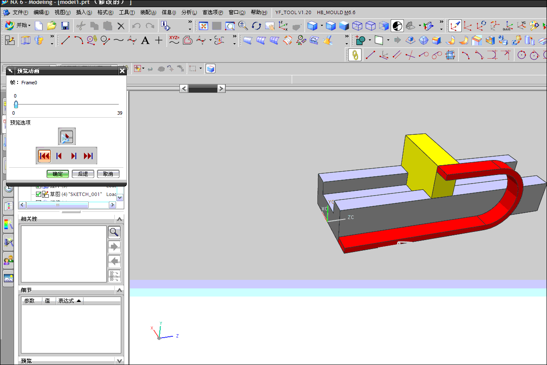Click the 参数 column header
This screenshot has width=547, height=365.
coord(32,301)
